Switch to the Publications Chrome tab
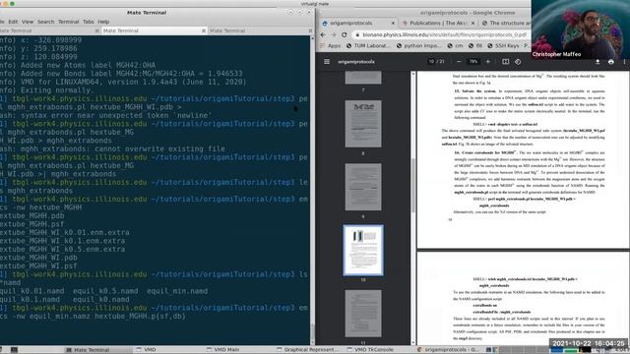This screenshot has width=630, height=354. pos(438,24)
